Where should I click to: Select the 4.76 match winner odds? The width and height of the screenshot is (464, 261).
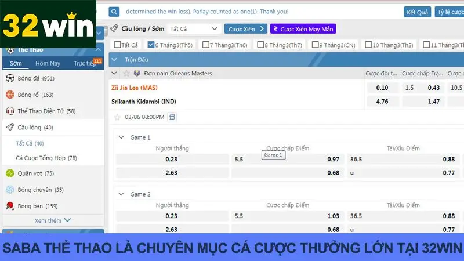(382, 101)
